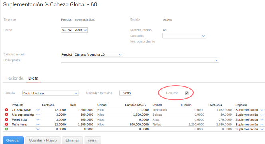Click the Activa status value
The height and width of the screenshot is (144, 265).
tap(167, 20)
